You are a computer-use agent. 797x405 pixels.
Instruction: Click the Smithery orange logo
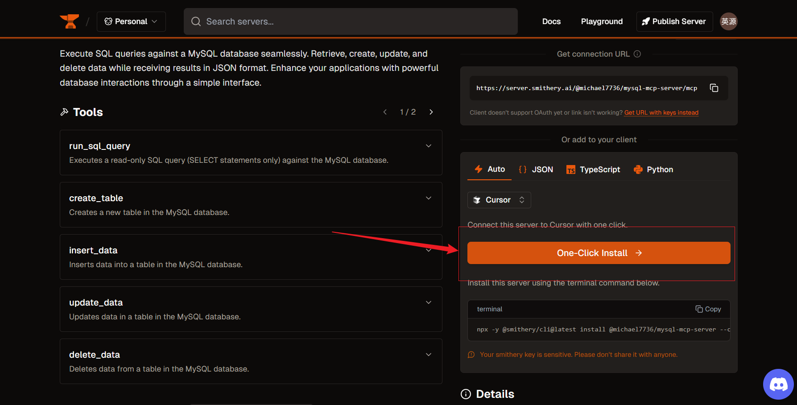tap(69, 21)
